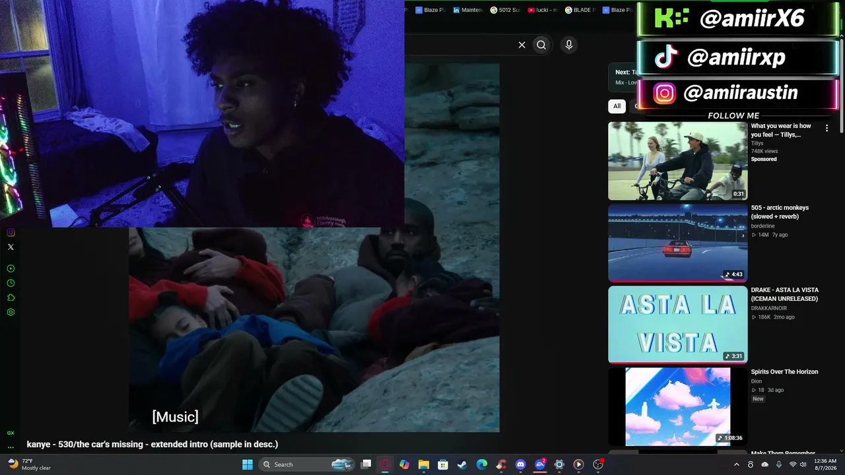Open the 'borderline' channel name
This screenshot has height=475, width=845.
(762, 226)
